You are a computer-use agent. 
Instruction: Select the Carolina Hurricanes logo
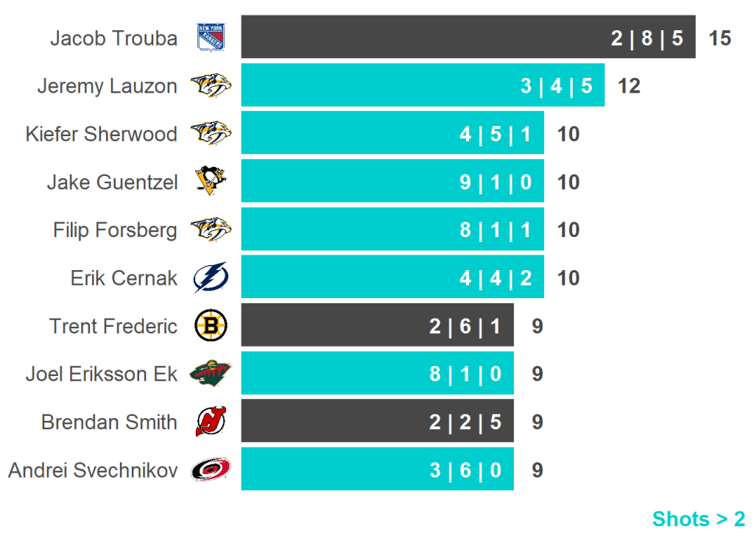[x=211, y=470]
